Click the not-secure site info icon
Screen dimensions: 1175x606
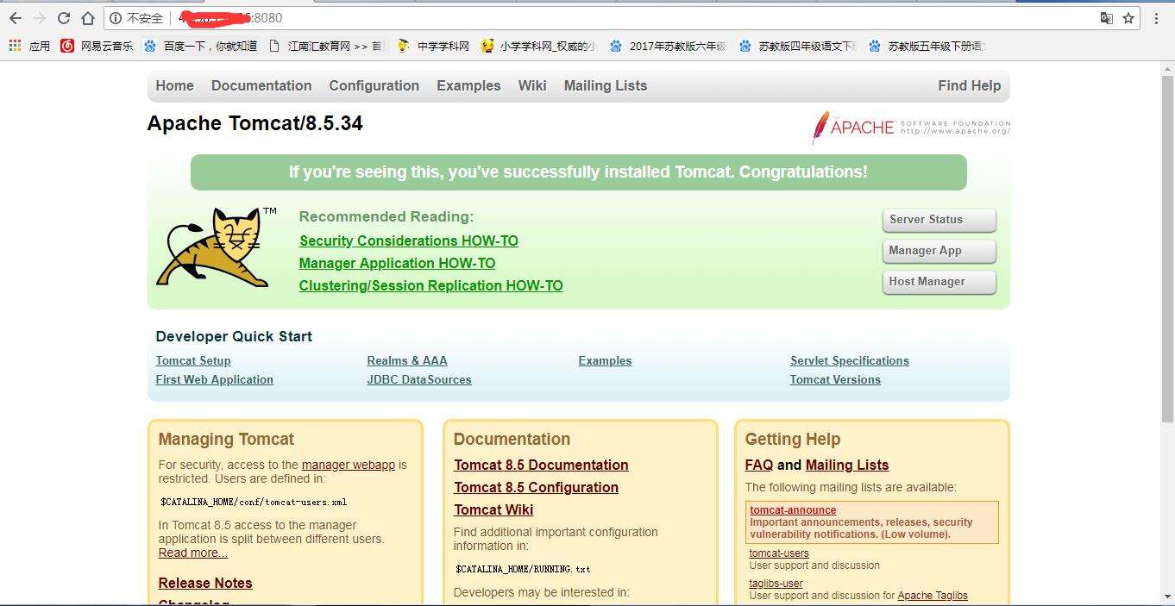pos(116,18)
